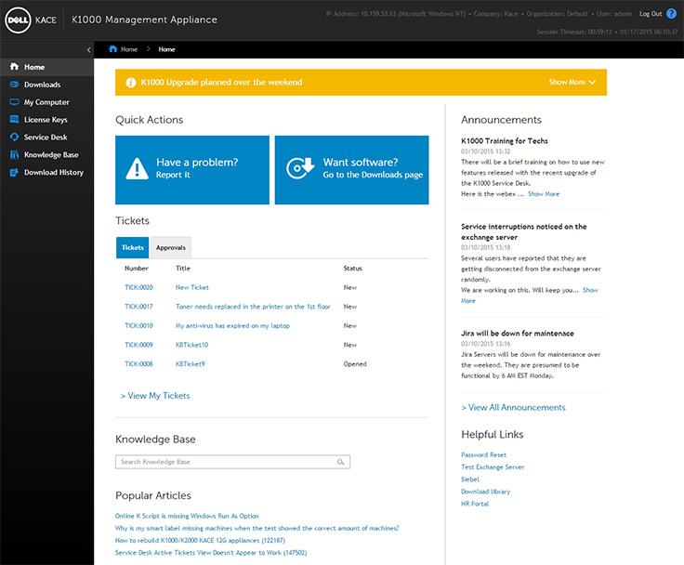
Task: Open the HR Portal helpful link
Action: tap(475, 504)
